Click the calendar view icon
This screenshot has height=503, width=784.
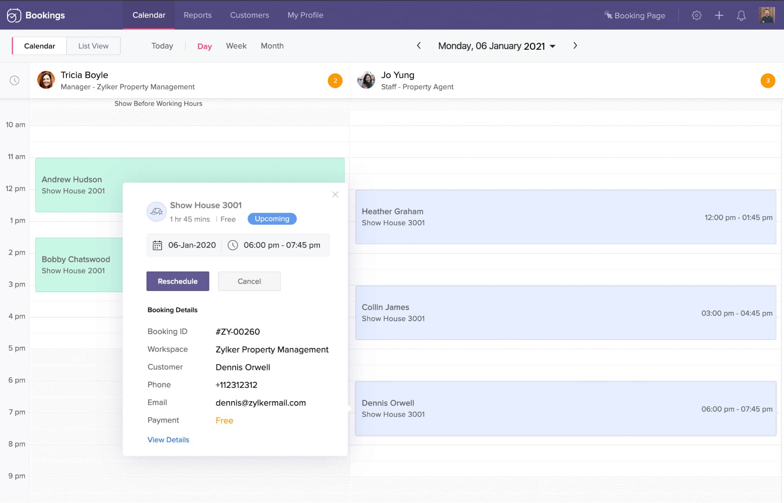[40, 45]
